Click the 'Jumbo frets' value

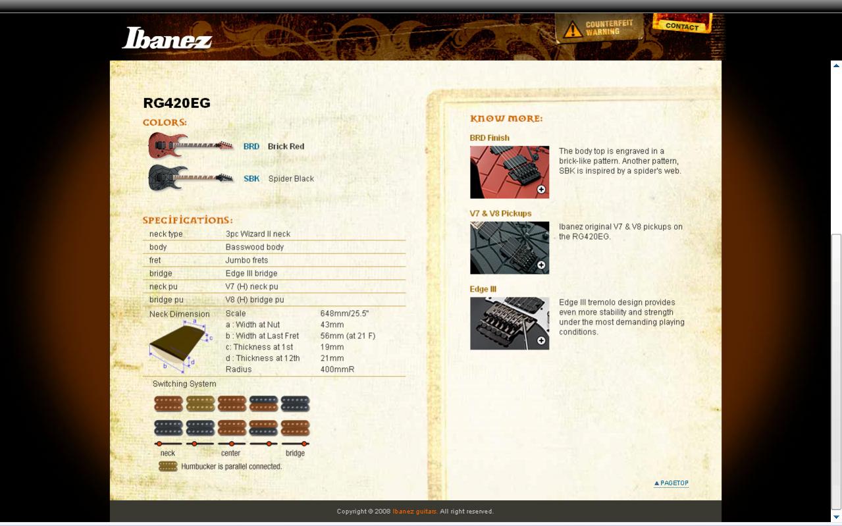(x=247, y=261)
